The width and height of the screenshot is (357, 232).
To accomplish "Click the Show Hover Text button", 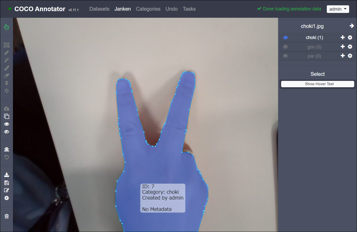I will [x=317, y=84].
